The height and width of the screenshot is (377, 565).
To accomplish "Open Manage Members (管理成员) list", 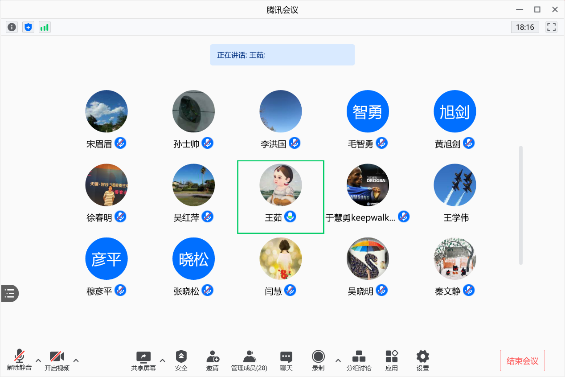I will (249, 360).
